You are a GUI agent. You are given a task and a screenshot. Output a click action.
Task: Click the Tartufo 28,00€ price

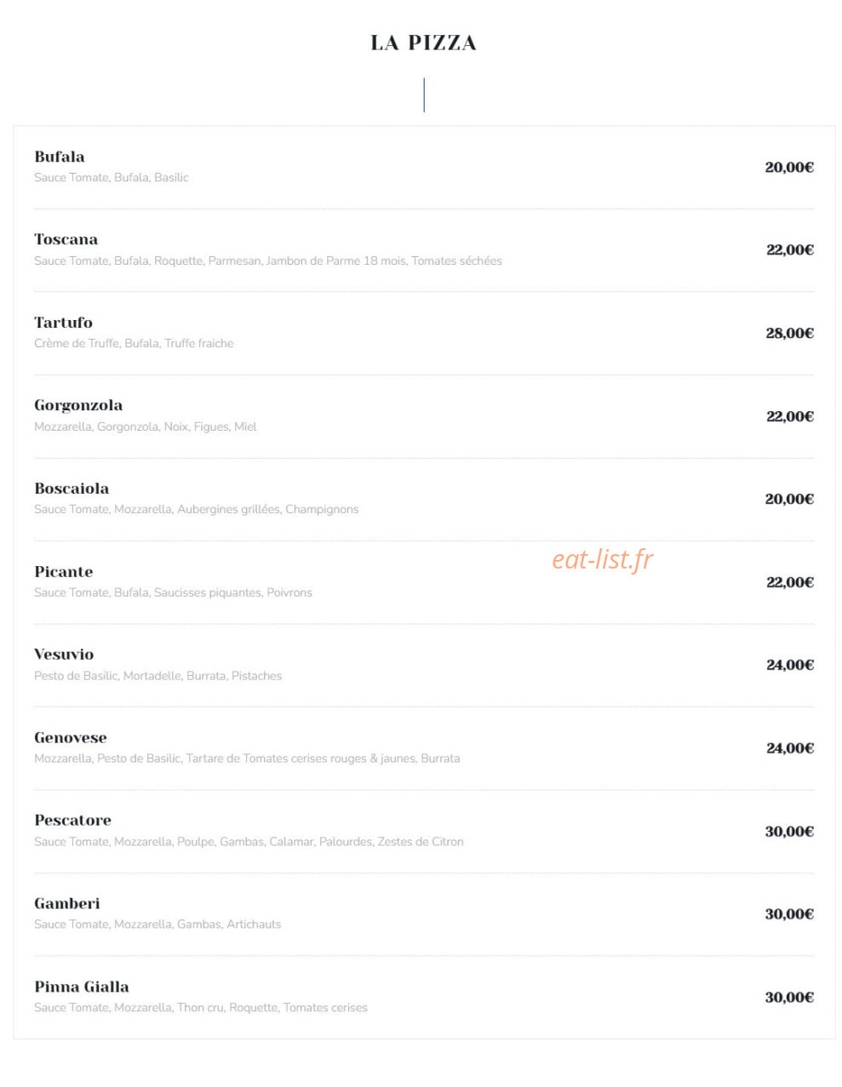pos(789,333)
